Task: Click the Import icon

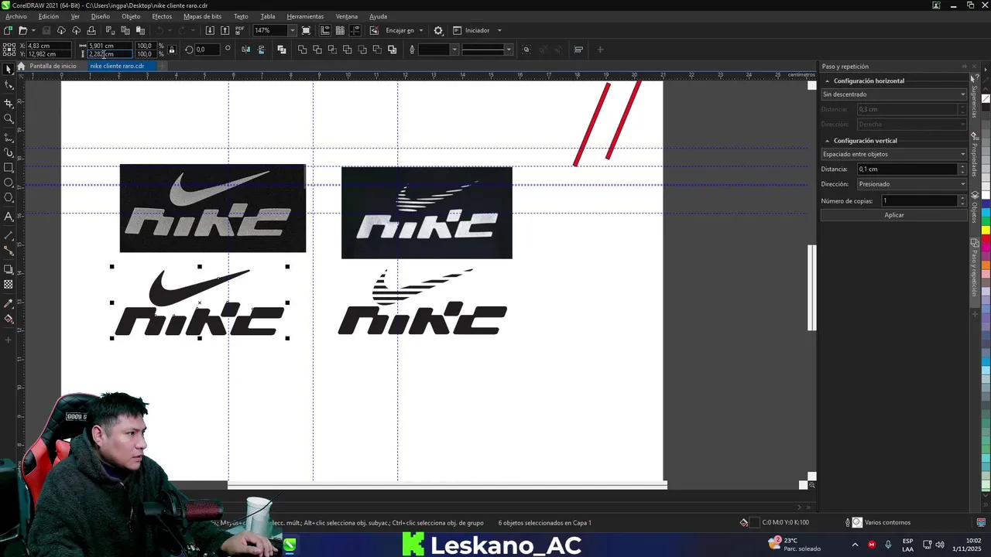Action: pyautogui.click(x=210, y=30)
